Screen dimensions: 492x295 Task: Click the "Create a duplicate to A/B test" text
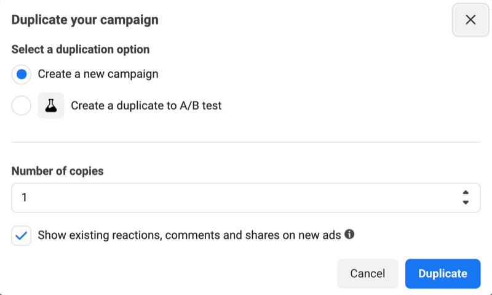pyautogui.click(x=146, y=105)
